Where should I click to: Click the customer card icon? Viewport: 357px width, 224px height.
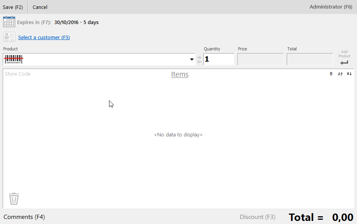[9, 37]
